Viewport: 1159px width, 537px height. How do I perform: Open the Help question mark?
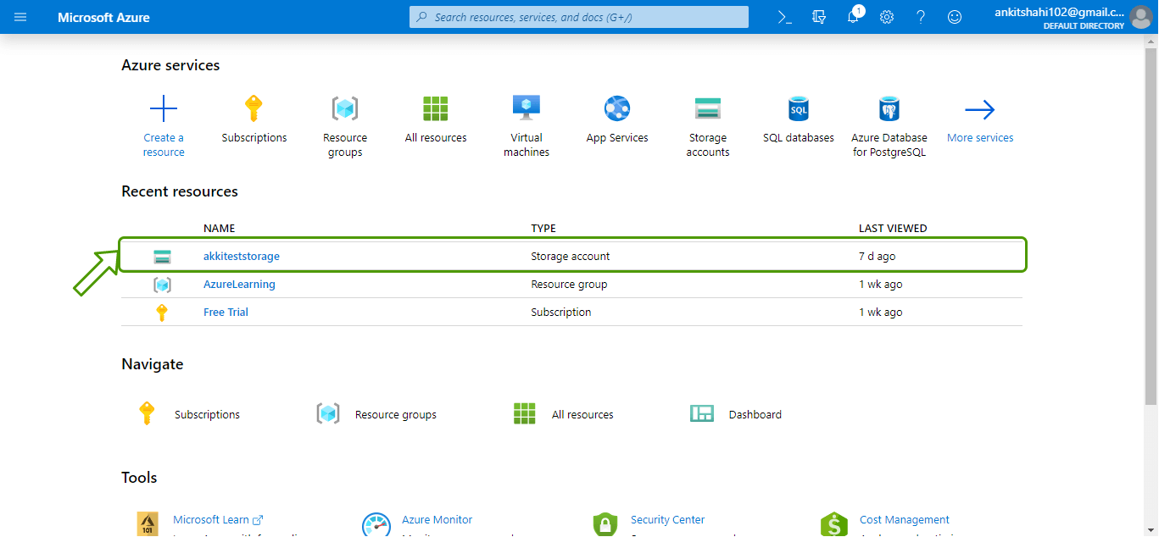click(921, 17)
